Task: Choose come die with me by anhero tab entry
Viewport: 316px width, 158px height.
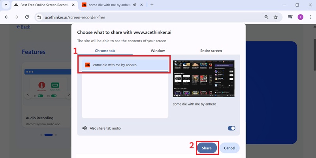Action: tap(125, 65)
